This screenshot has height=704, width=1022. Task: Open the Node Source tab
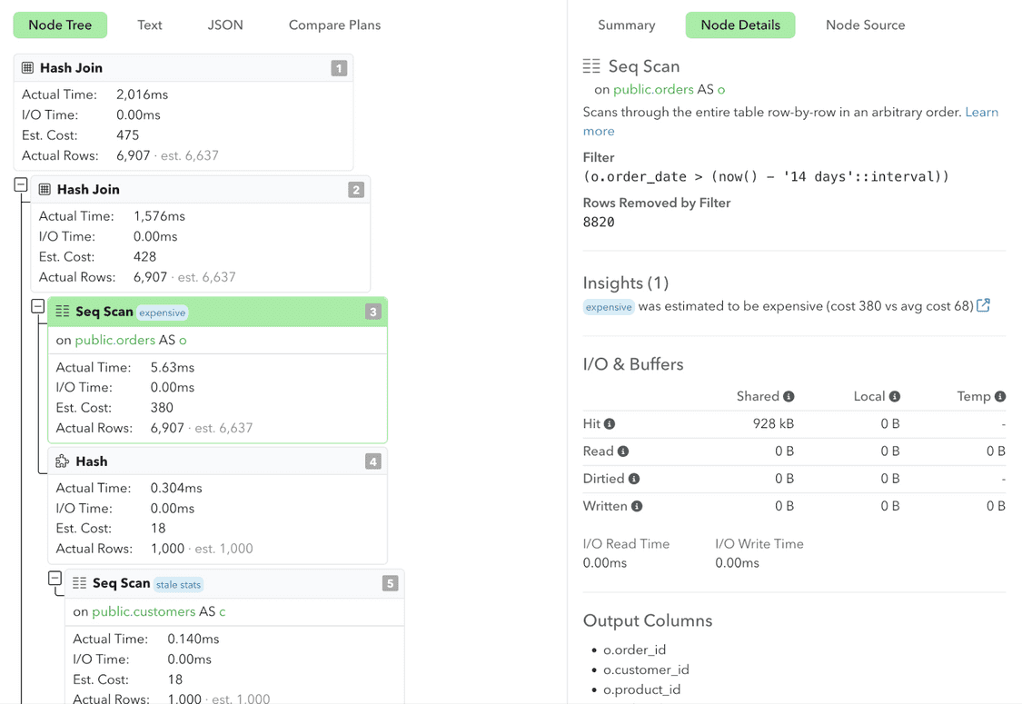pos(865,25)
